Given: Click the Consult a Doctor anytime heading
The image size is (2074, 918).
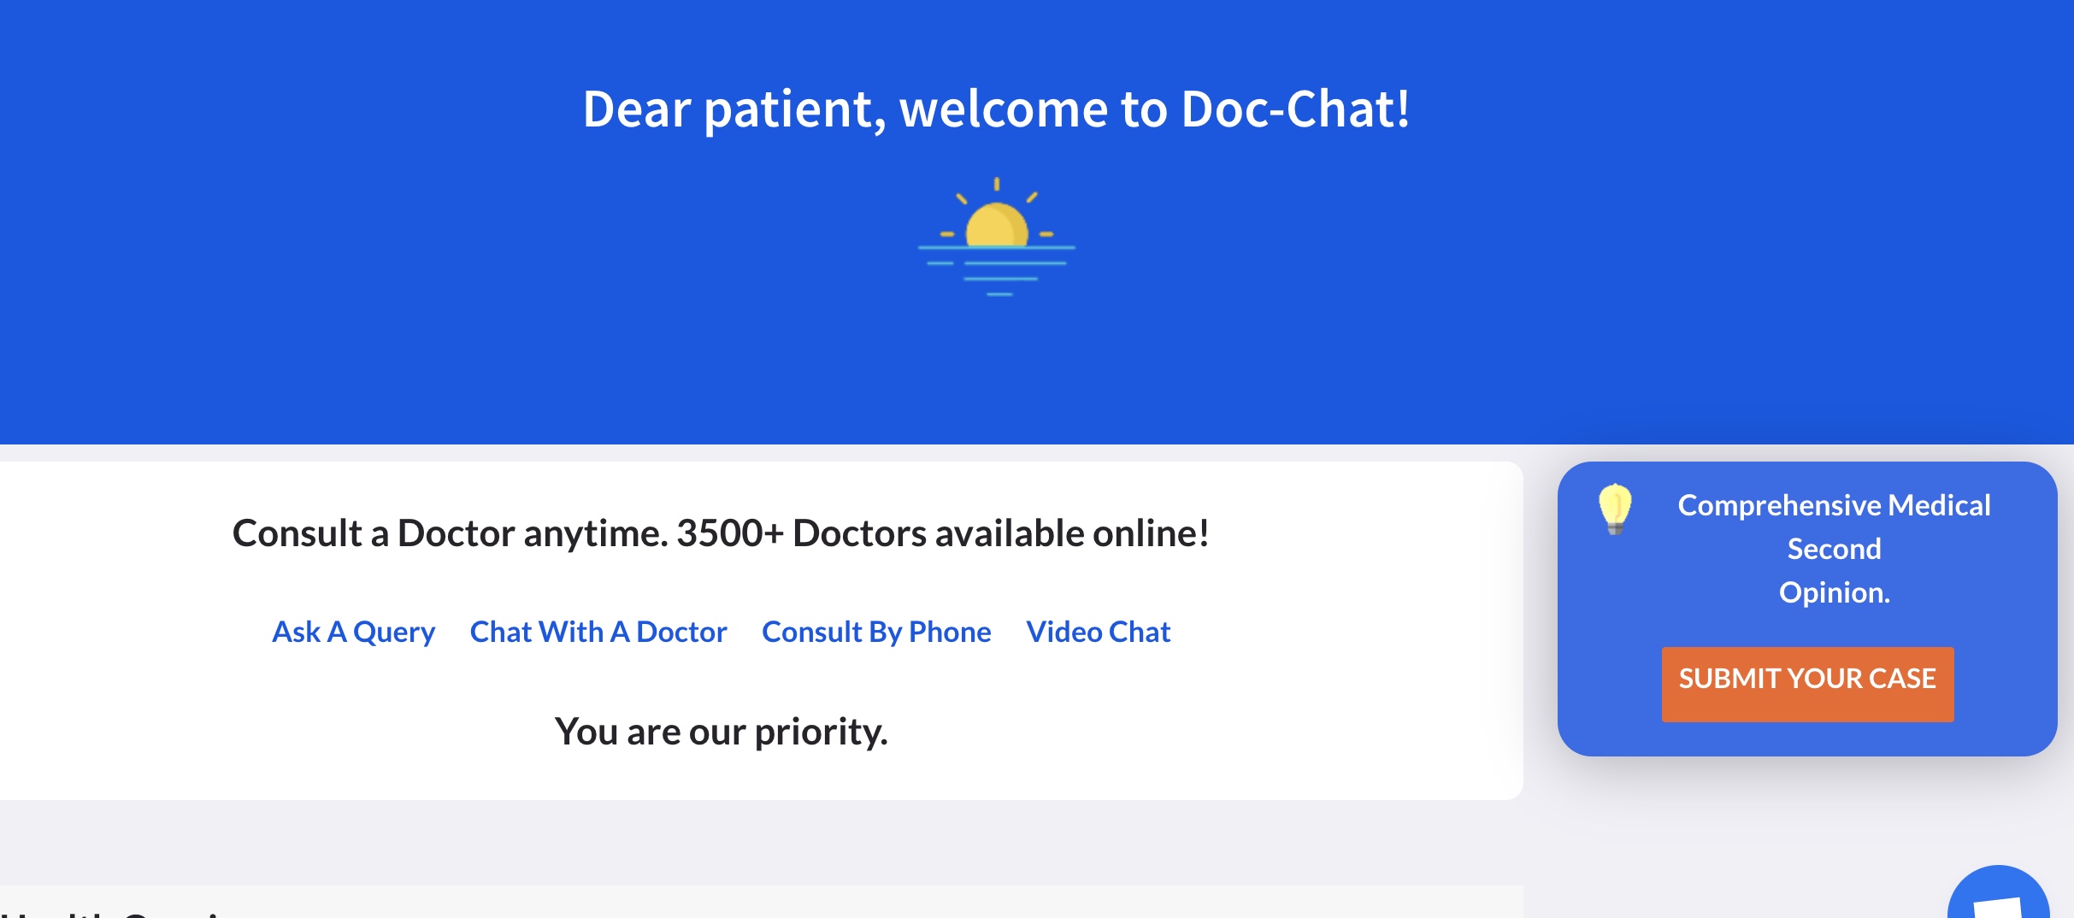Looking at the screenshot, I should tap(721, 533).
